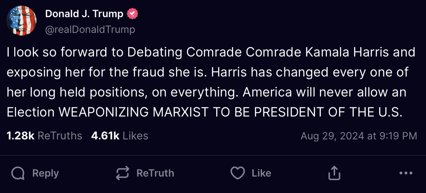Open the Donald J. Trump display name
This screenshot has height=193, width=426.
pyautogui.click(x=84, y=14)
